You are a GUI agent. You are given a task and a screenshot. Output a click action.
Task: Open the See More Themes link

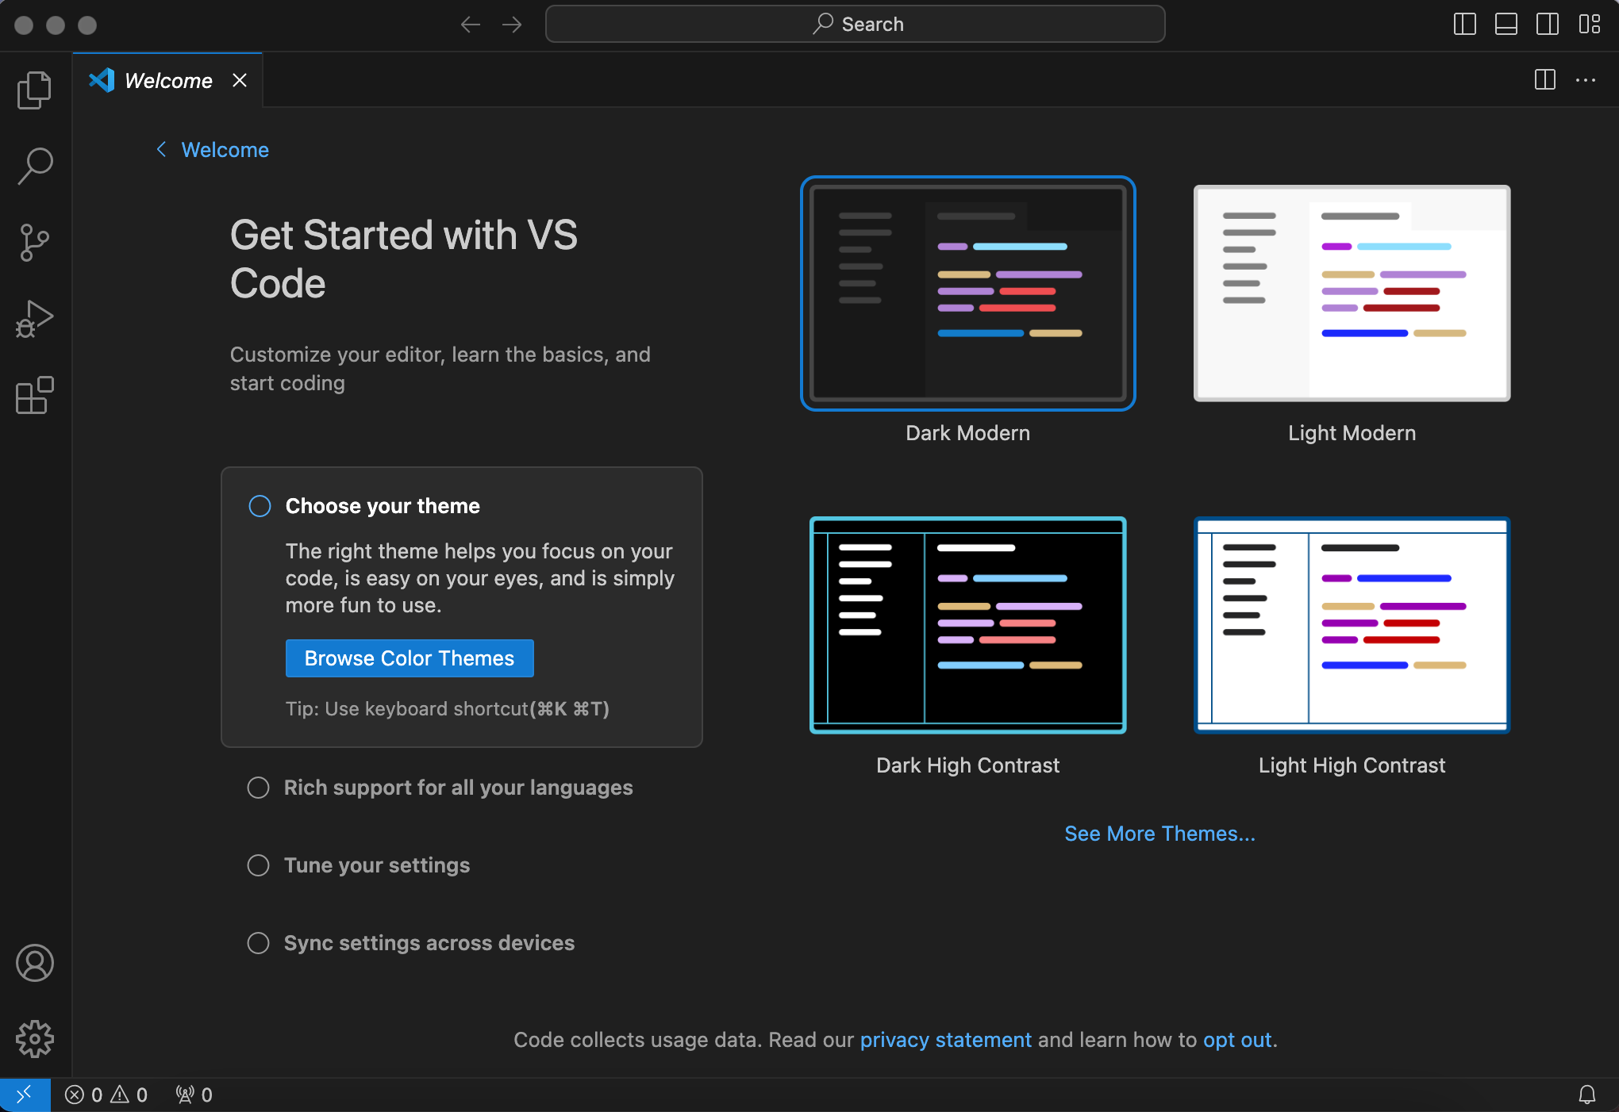point(1159,834)
